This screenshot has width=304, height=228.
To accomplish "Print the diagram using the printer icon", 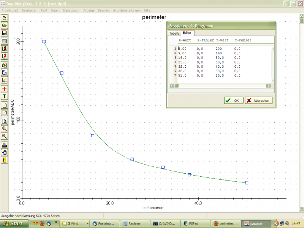I will [x=4, y=145].
